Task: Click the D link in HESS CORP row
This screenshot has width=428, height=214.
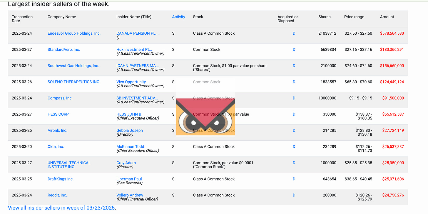Action: [294, 114]
